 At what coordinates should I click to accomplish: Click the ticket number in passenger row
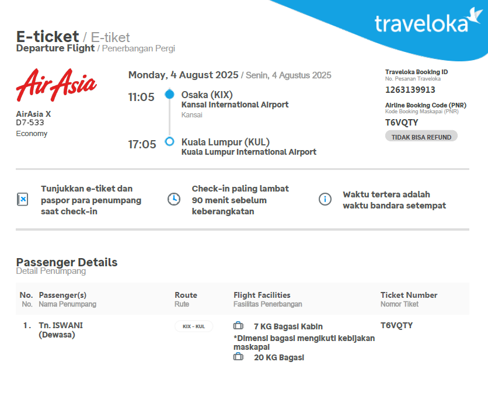(x=396, y=325)
